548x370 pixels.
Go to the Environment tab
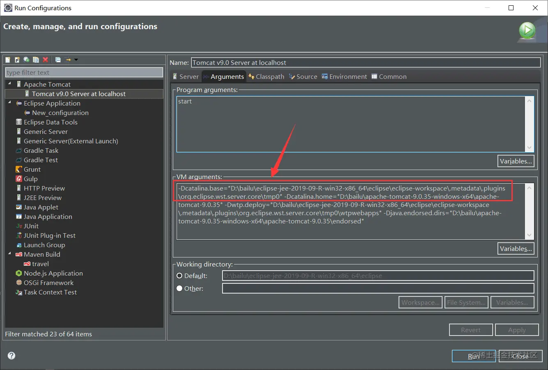(345, 76)
